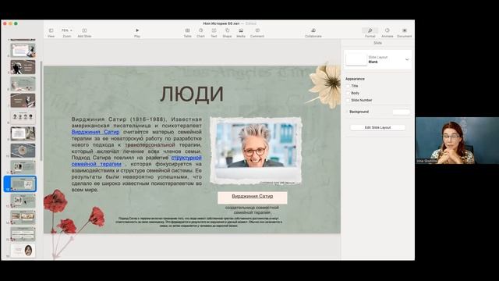
Task: Add a Comment from the toolbar
Action: click(x=257, y=30)
